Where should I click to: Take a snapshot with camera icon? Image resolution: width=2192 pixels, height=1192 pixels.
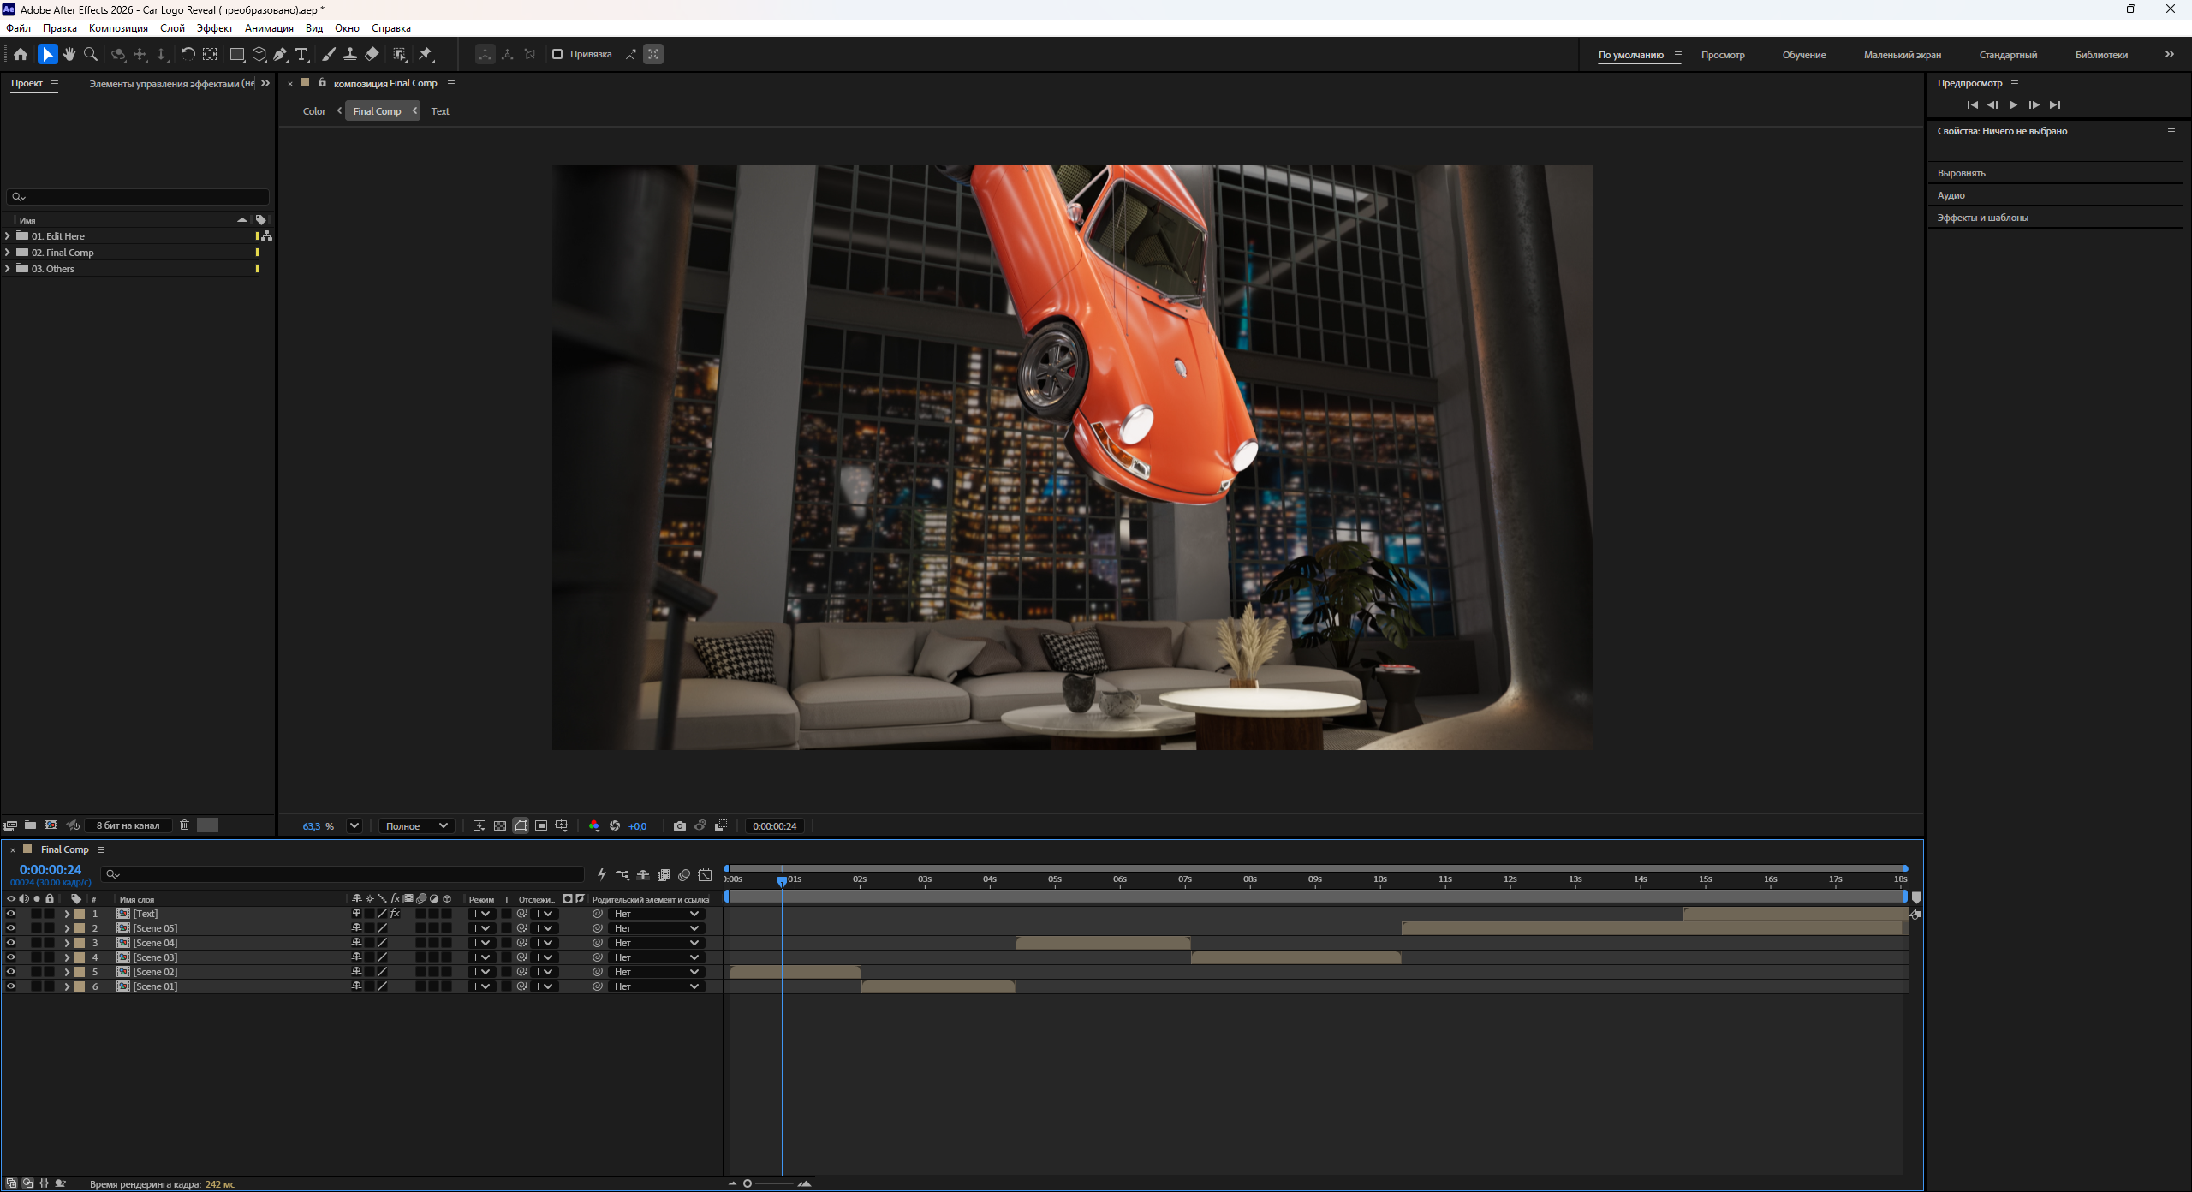pyautogui.click(x=680, y=825)
